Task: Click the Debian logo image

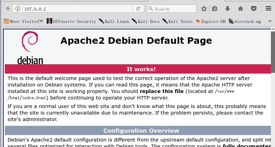Action: point(30,48)
